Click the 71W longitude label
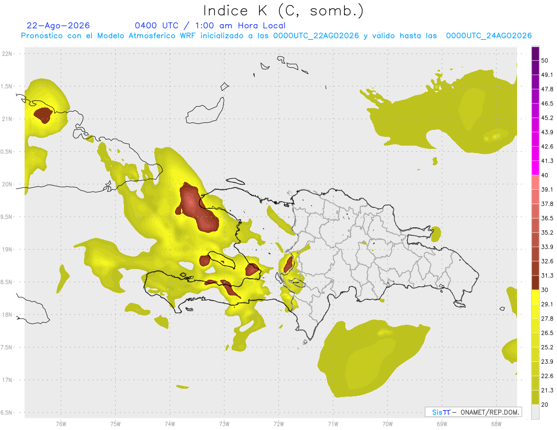Image resolution: width=557 pixels, height=430 pixels. [333, 424]
